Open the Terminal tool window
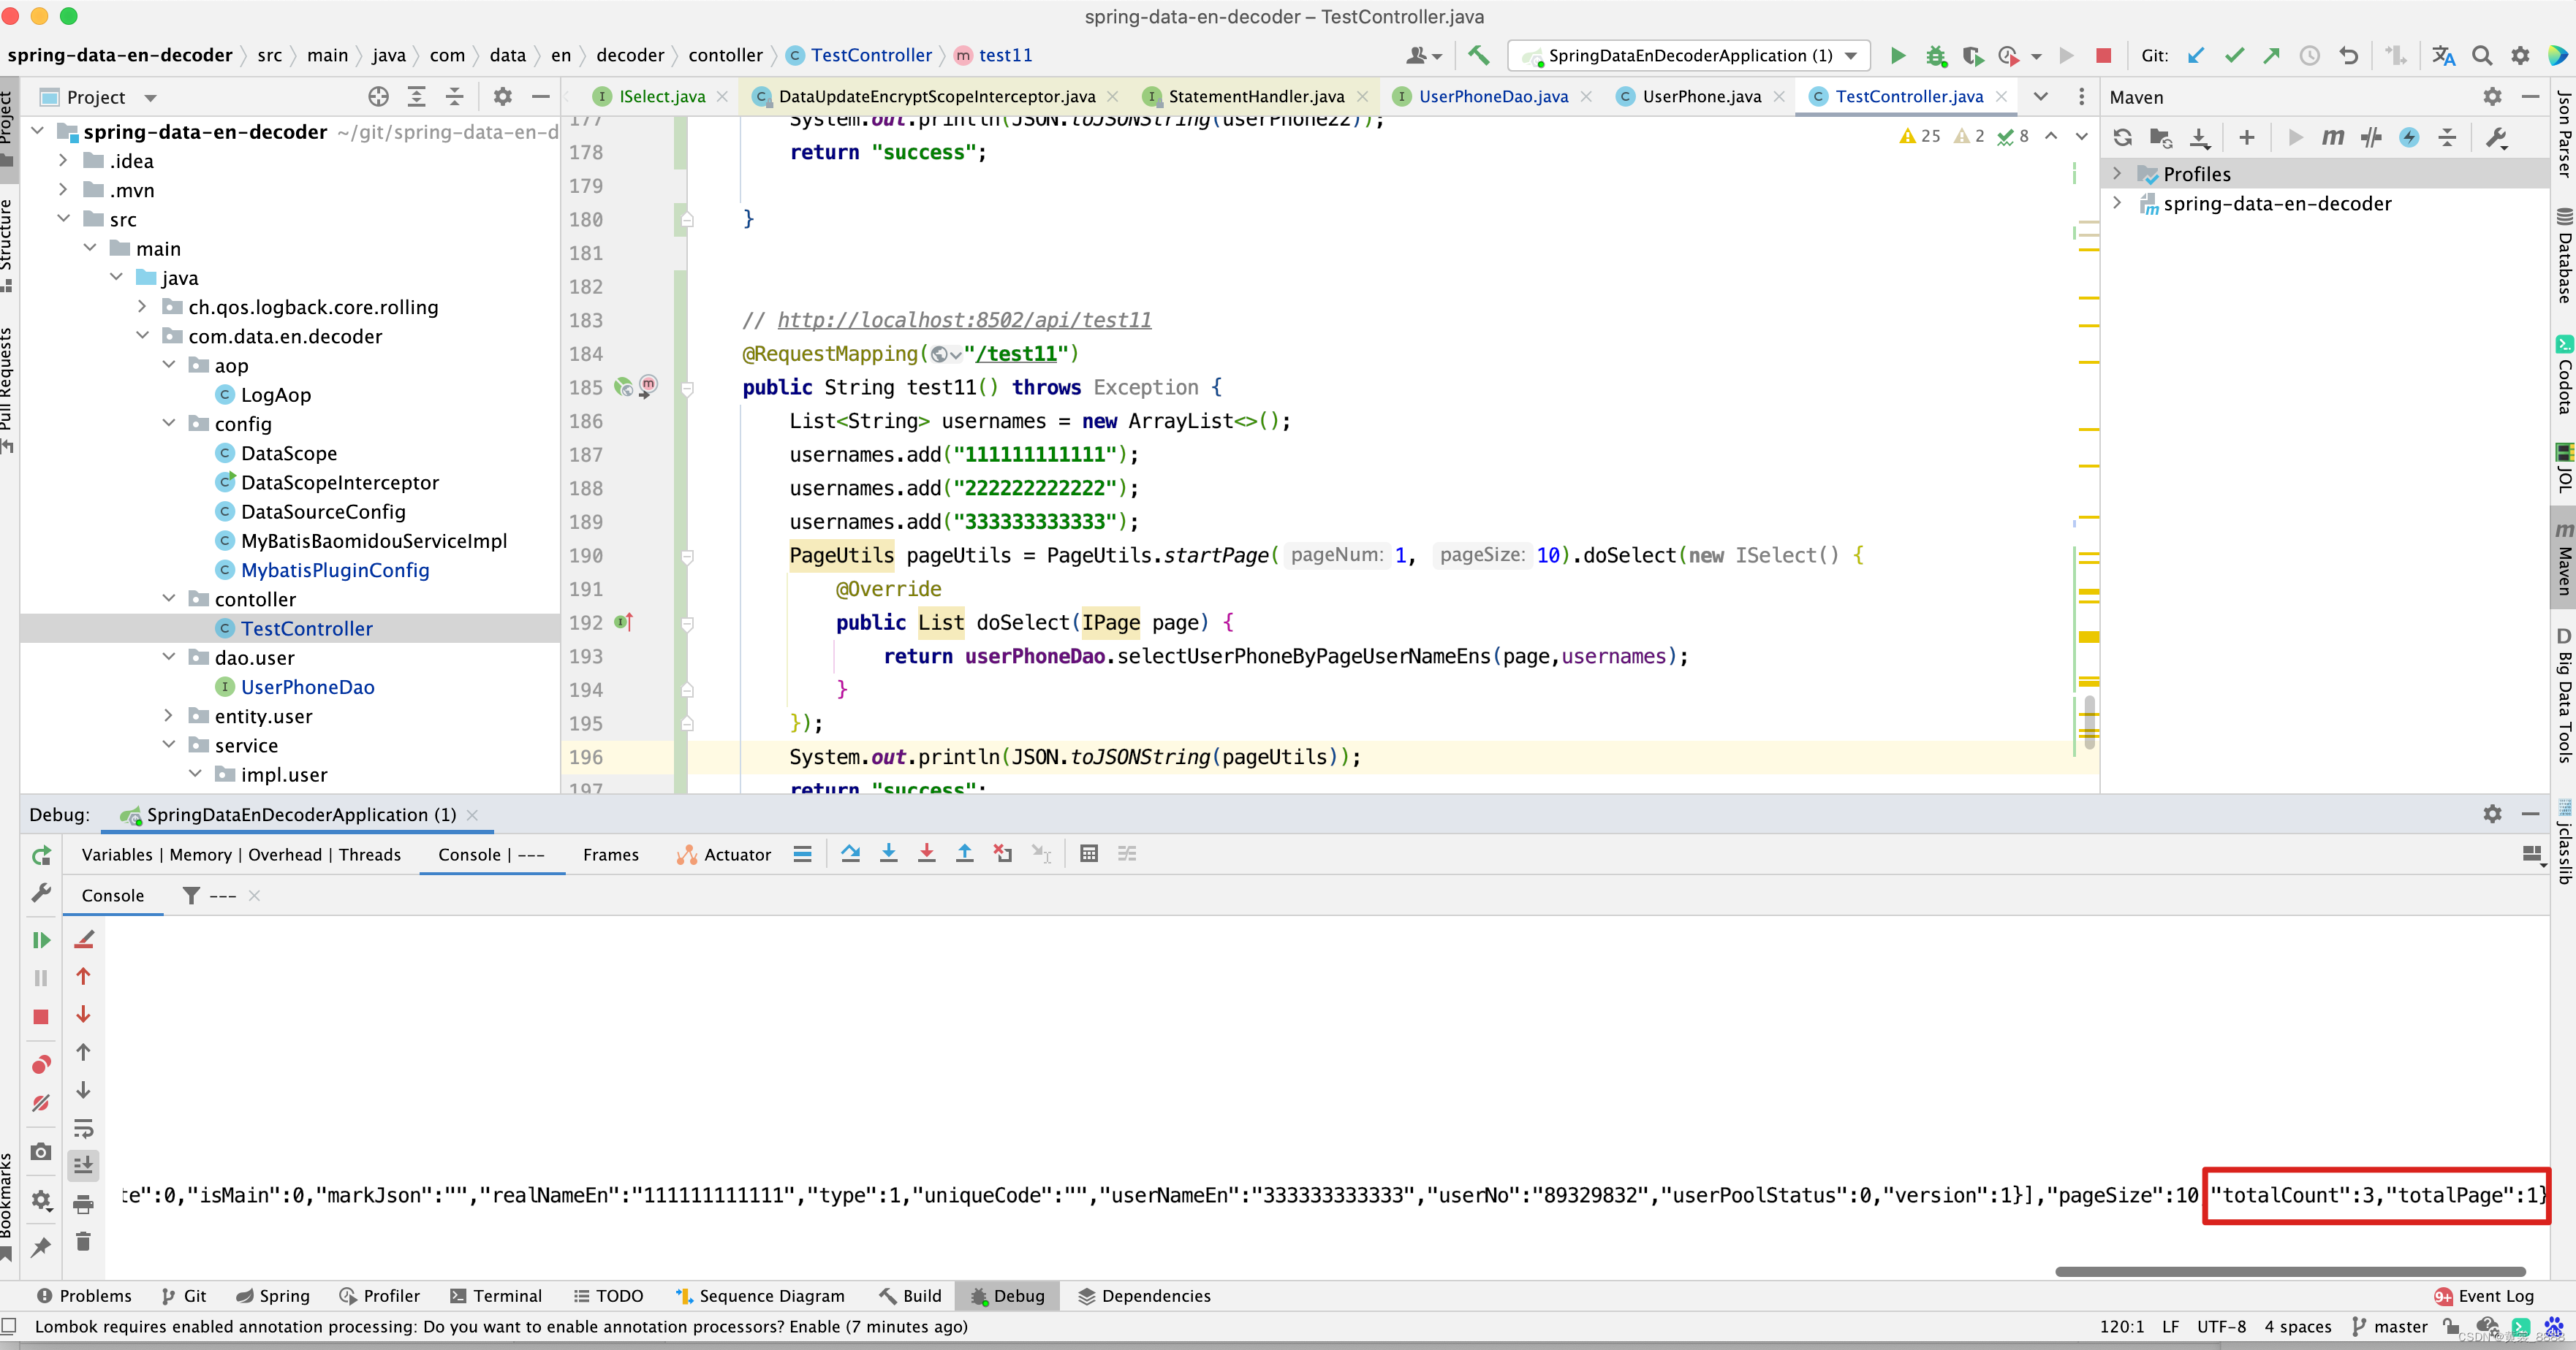The width and height of the screenshot is (2576, 1350). coord(496,1296)
